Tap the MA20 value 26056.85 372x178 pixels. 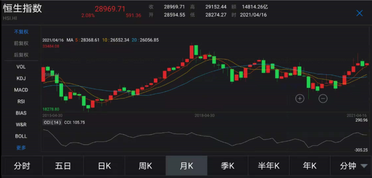[x=149, y=40]
